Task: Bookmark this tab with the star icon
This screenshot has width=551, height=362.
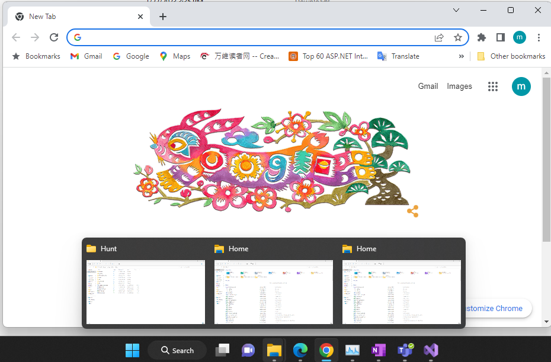Action: pyautogui.click(x=457, y=37)
